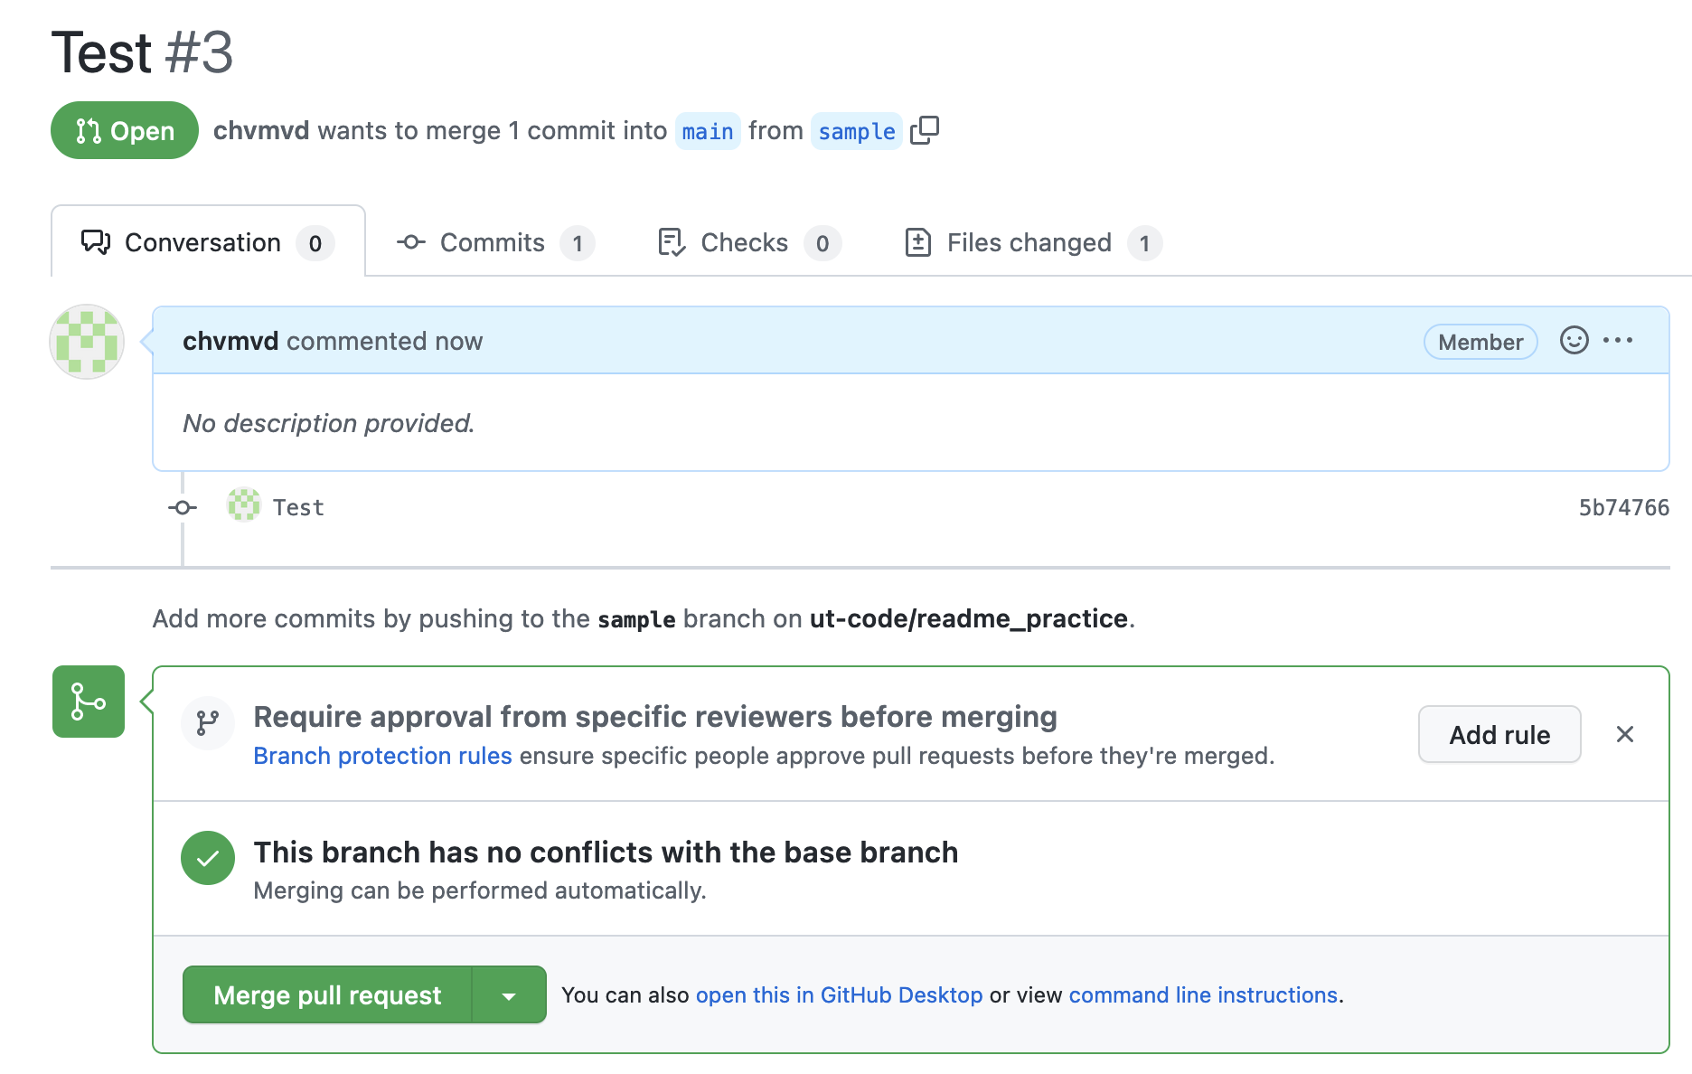Click the commit icon next to Test commit
Screen dimensions: 1692x1074
[181, 507]
